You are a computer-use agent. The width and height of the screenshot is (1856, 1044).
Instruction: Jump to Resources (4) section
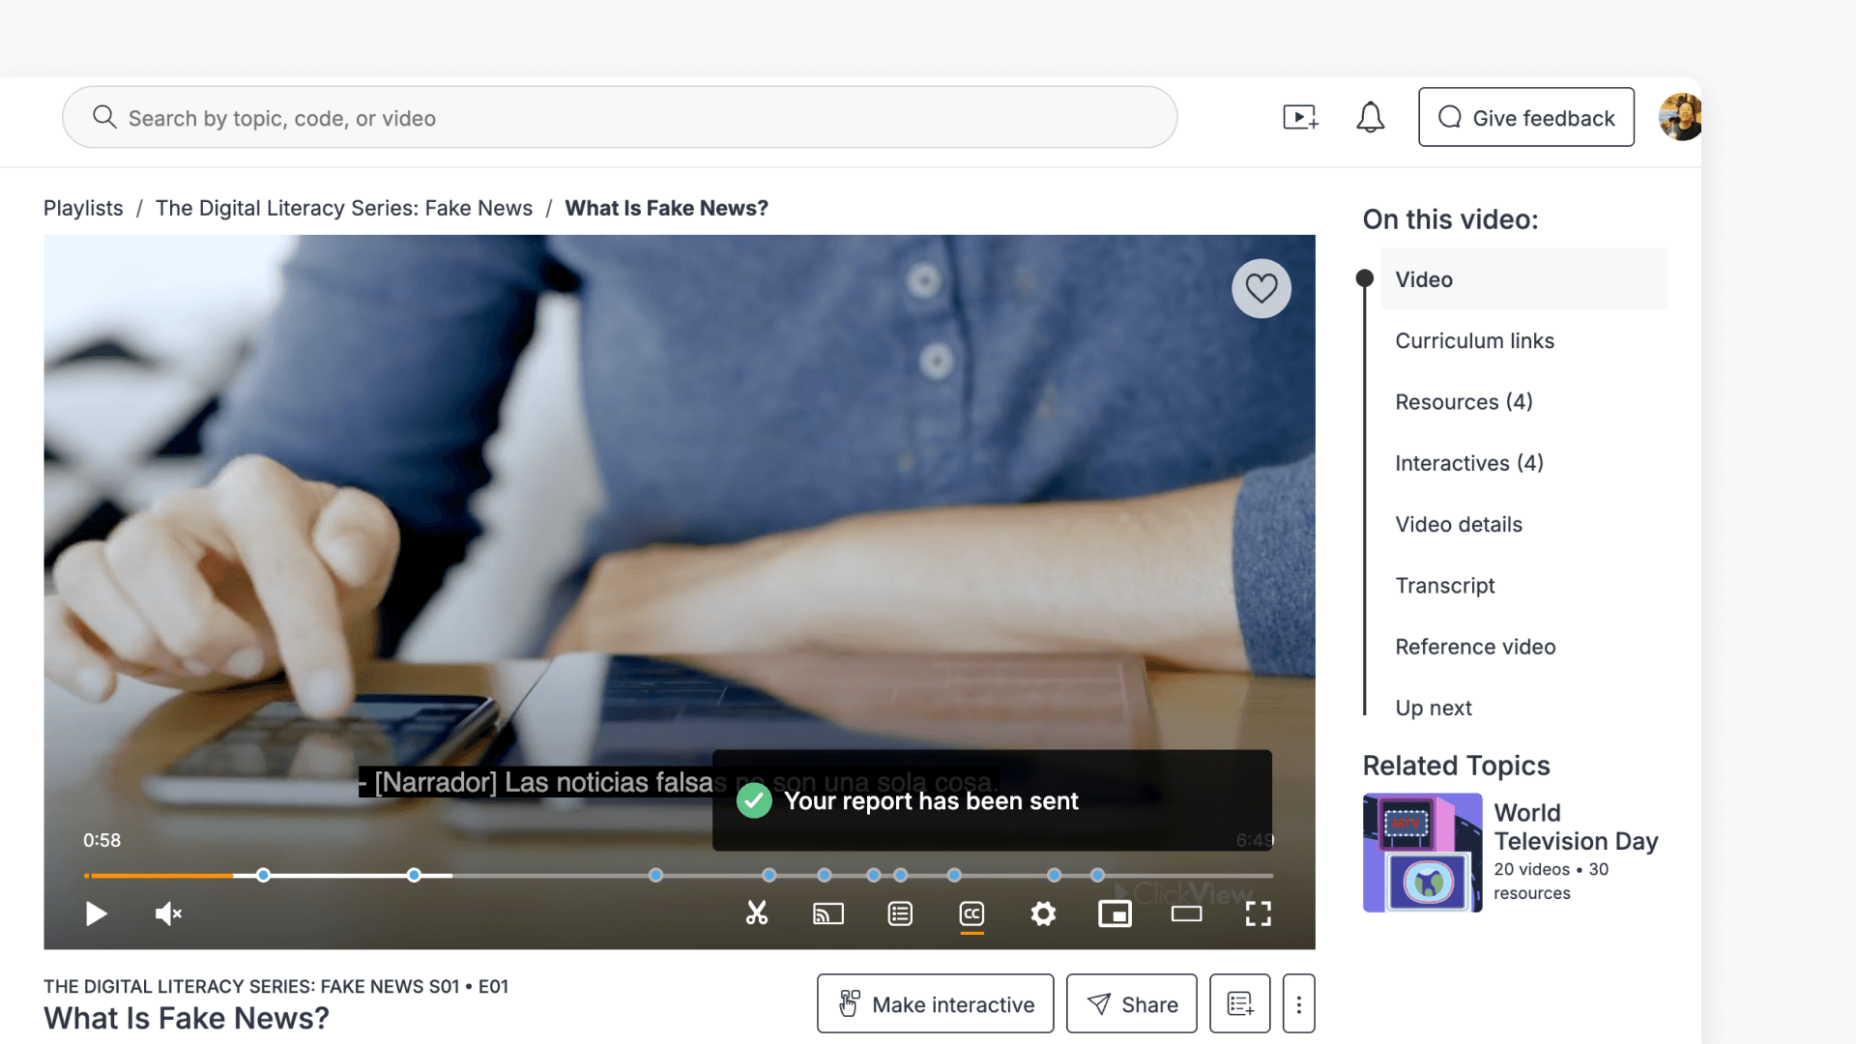(x=1464, y=401)
